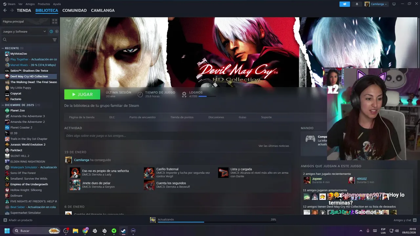Open the Guías link
Viewport: 420px width, 236px height.
(x=242, y=117)
